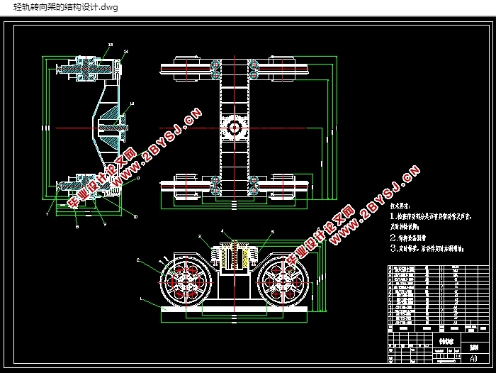Select part label 5 above the spring assembly
Screen dimensions: 496x373
click(273, 232)
